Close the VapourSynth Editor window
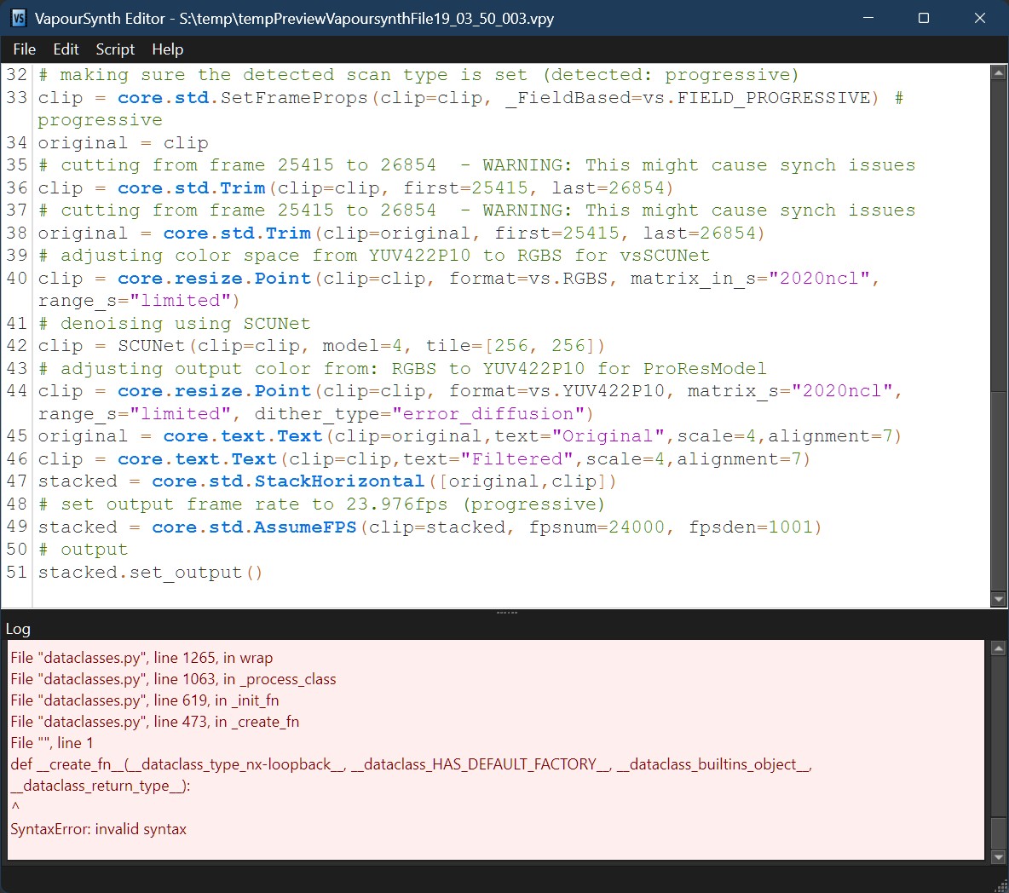Image resolution: width=1009 pixels, height=893 pixels. pos(980,18)
